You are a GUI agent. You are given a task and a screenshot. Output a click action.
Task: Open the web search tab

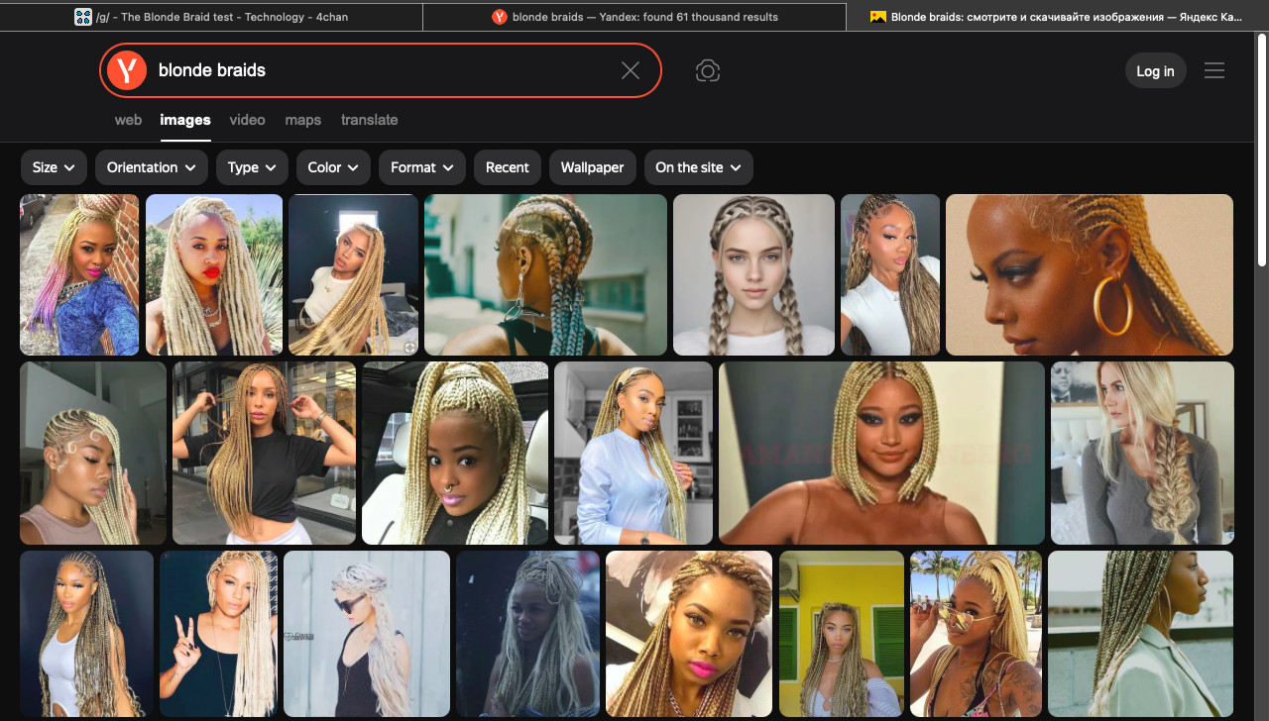tap(128, 120)
